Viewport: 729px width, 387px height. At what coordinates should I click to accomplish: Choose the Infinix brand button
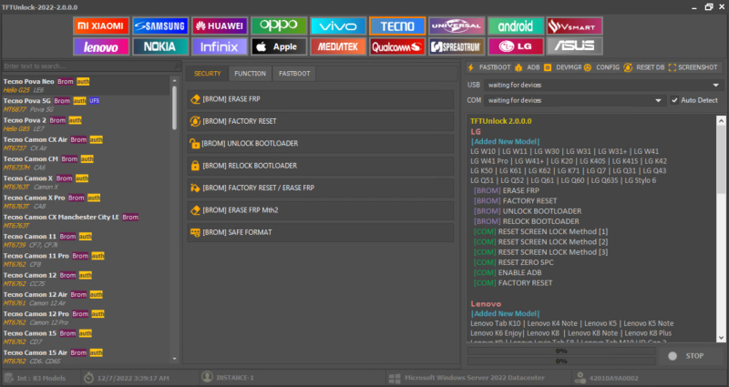pyautogui.click(x=220, y=46)
